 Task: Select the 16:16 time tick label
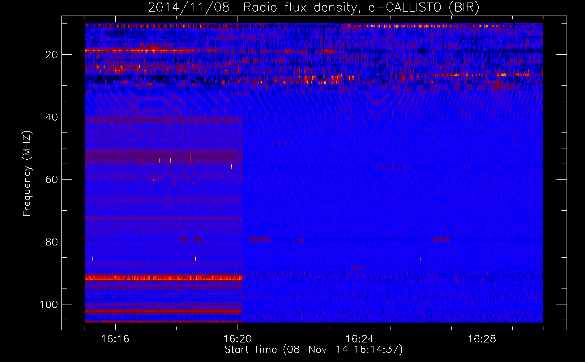pos(115,339)
